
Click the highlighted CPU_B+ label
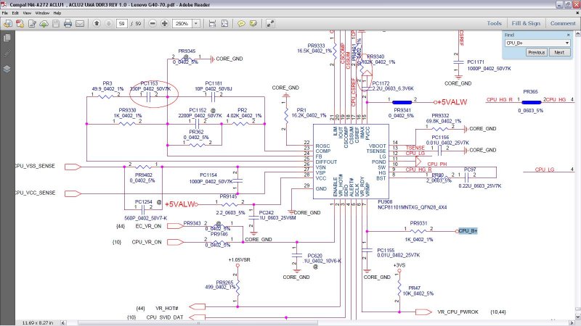[x=468, y=230]
